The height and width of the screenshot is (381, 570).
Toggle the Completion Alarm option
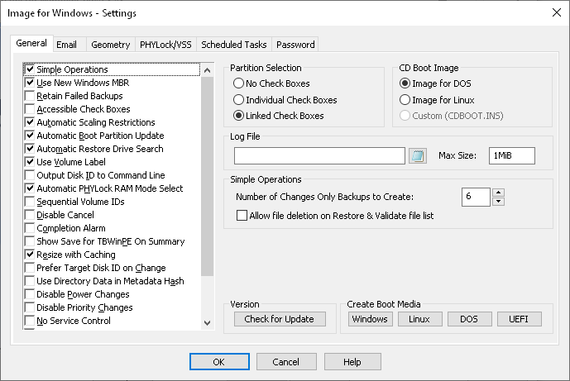click(x=30, y=228)
